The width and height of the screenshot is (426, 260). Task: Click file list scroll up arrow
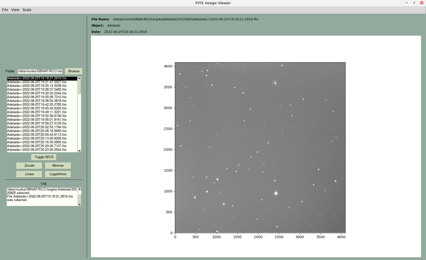[x=79, y=78]
